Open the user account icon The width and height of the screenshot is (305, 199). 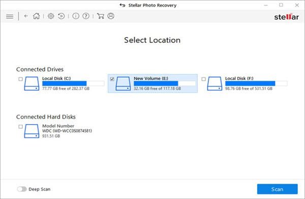coord(111,16)
